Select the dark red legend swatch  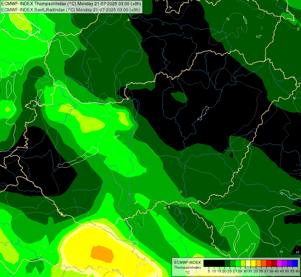(x=274, y=263)
